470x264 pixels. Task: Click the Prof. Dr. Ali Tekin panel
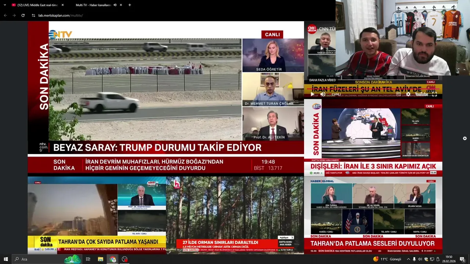[273, 124]
